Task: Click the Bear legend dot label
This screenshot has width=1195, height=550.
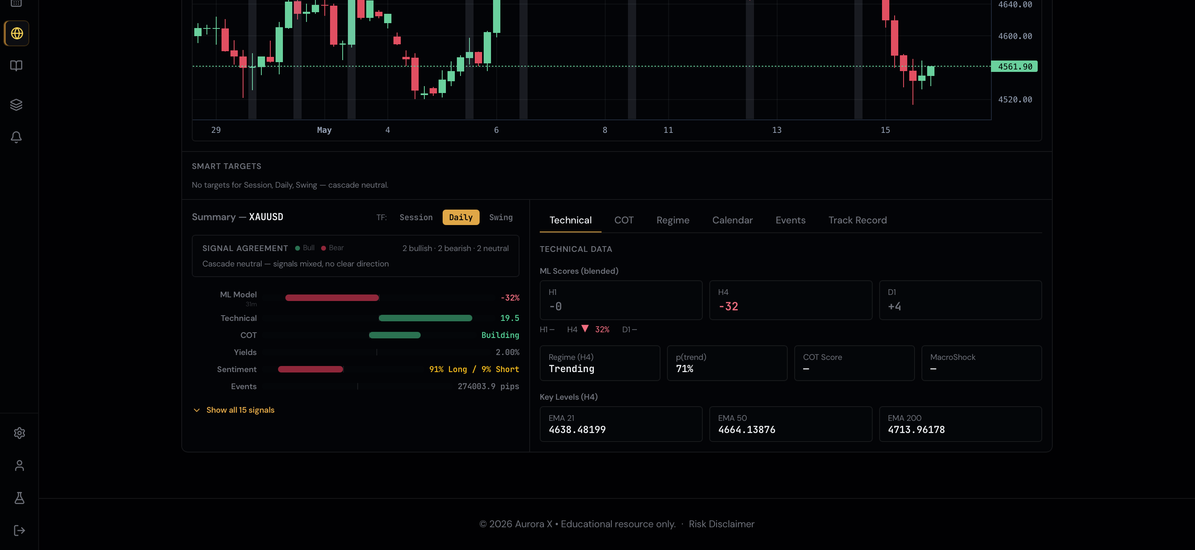Action: 332,248
